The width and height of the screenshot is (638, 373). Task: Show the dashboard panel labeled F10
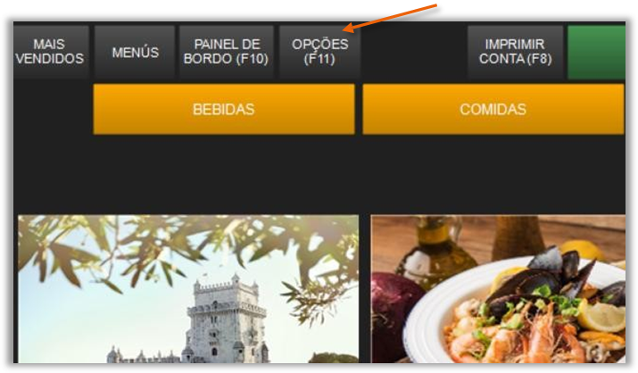pyautogui.click(x=227, y=52)
